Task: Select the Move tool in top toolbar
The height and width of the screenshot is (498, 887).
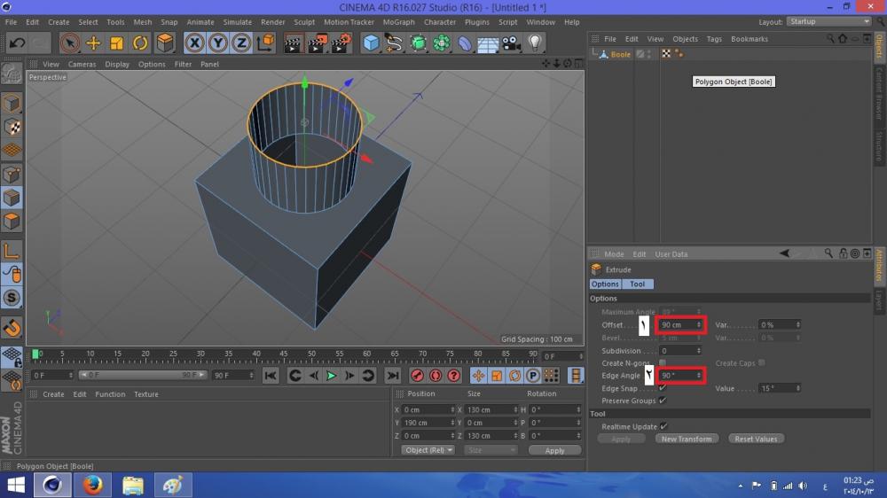Action: click(x=93, y=43)
